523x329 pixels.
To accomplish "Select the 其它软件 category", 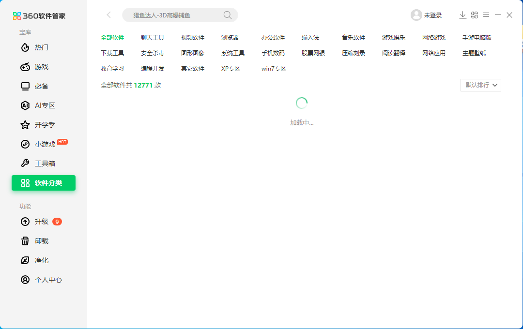I will [193, 69].
